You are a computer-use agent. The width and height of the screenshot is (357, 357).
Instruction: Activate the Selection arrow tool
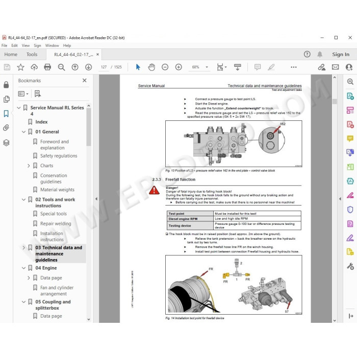click(138, 67)
